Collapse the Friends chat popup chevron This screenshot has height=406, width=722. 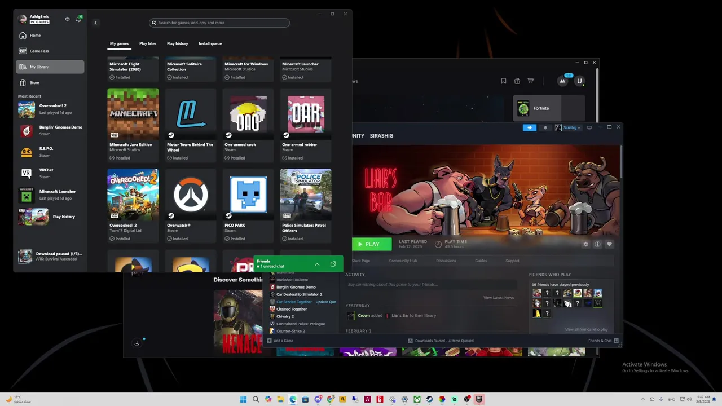point(317,264)
